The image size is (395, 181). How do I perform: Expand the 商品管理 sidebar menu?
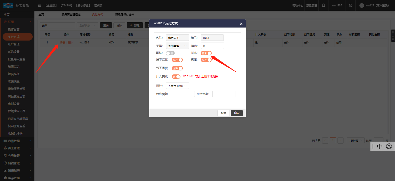coord(17,141)
